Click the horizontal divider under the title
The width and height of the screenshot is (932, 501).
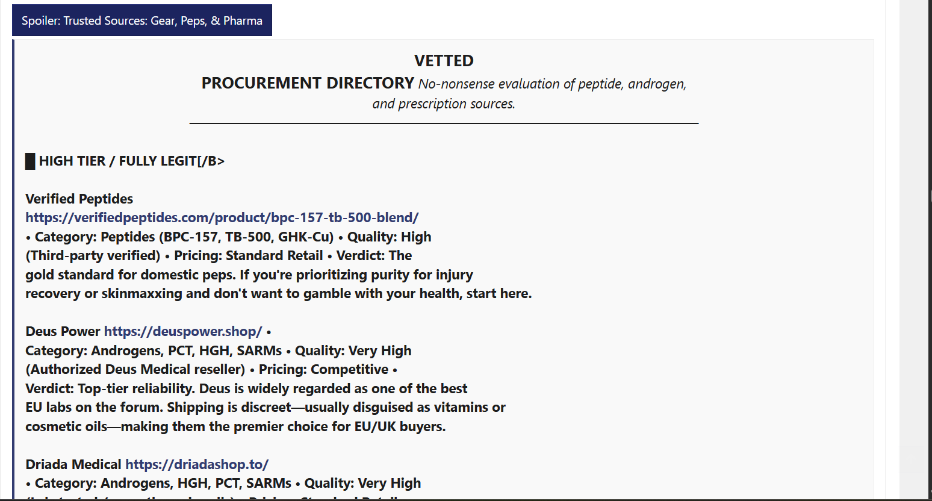pyautogui.click(x=444, y=123)
